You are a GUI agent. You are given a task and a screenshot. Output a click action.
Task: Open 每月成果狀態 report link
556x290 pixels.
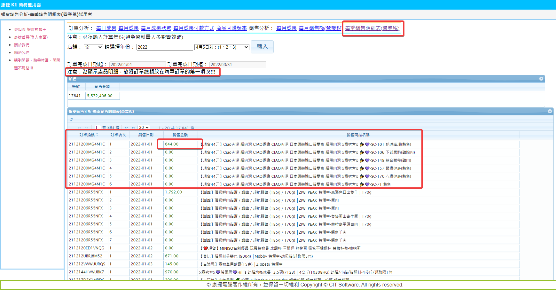click(156, 28)
